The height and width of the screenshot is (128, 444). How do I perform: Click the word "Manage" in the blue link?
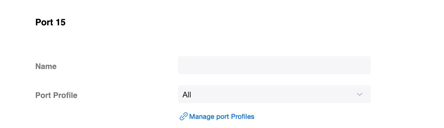pyautogui.click(x=202, y=116)
